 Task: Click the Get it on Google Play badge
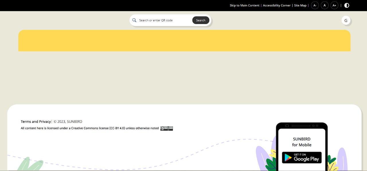302,158
